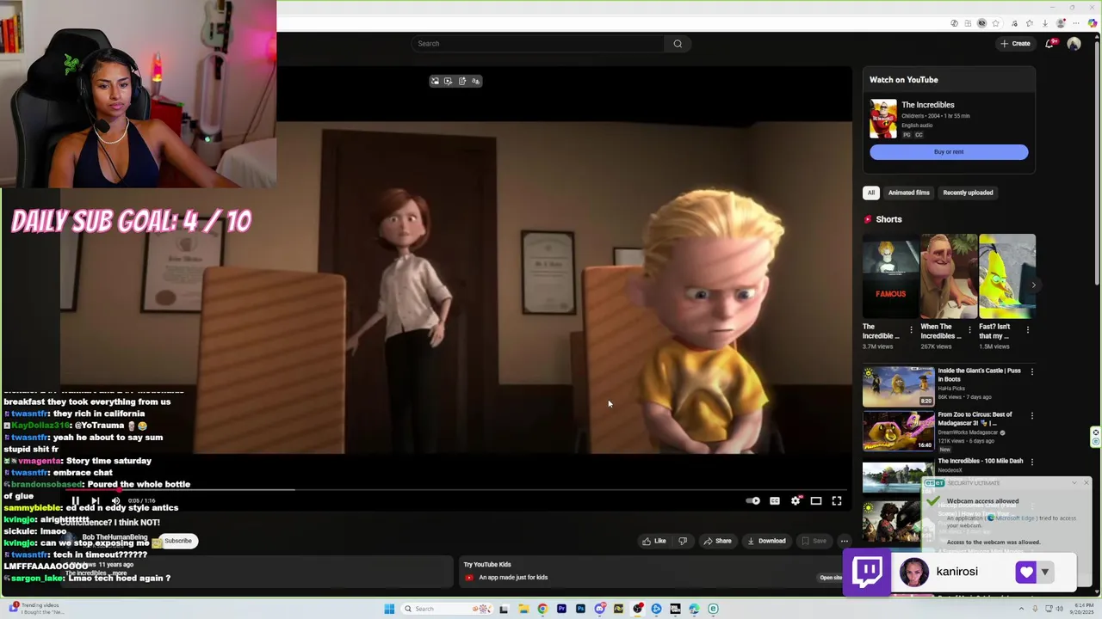Viewport: 1102px width, 619px height.
Task: Download the video
Action: (766, 541)
